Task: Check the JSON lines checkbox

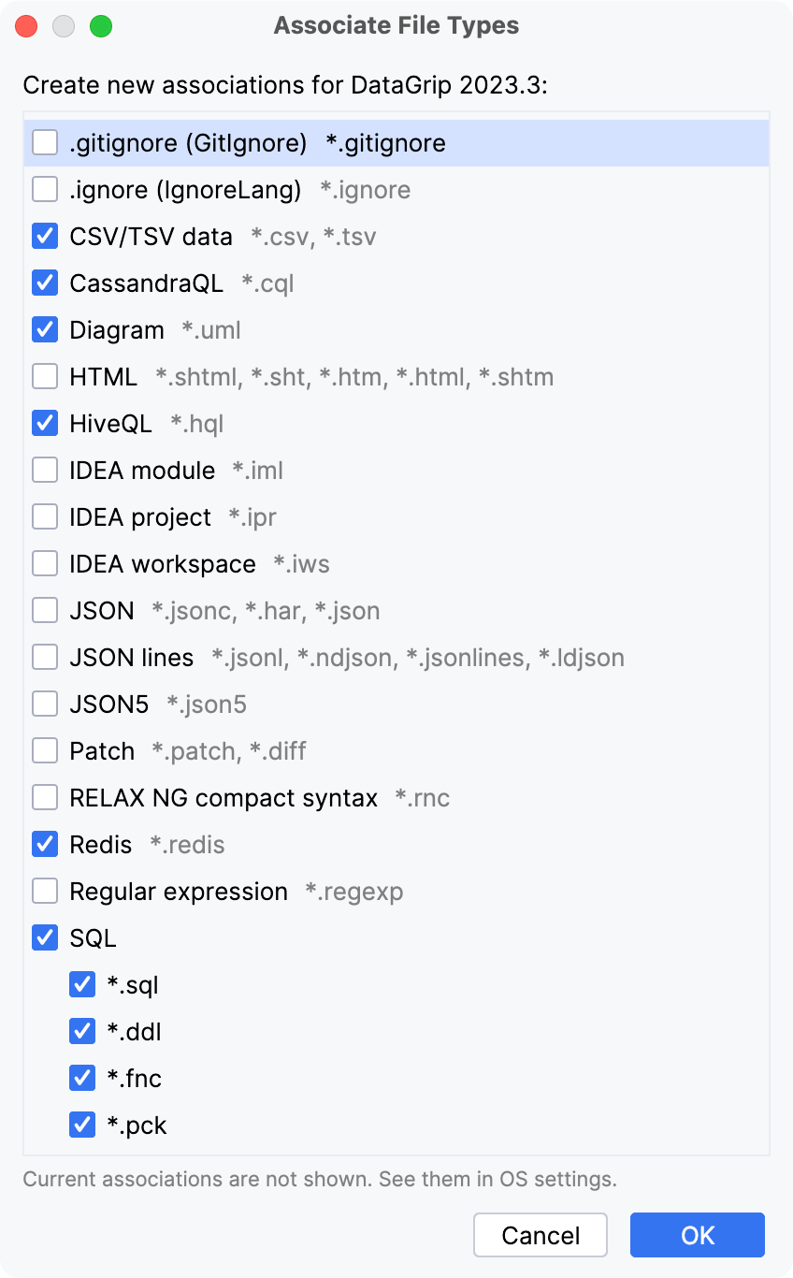Action: tap(44, 657)
